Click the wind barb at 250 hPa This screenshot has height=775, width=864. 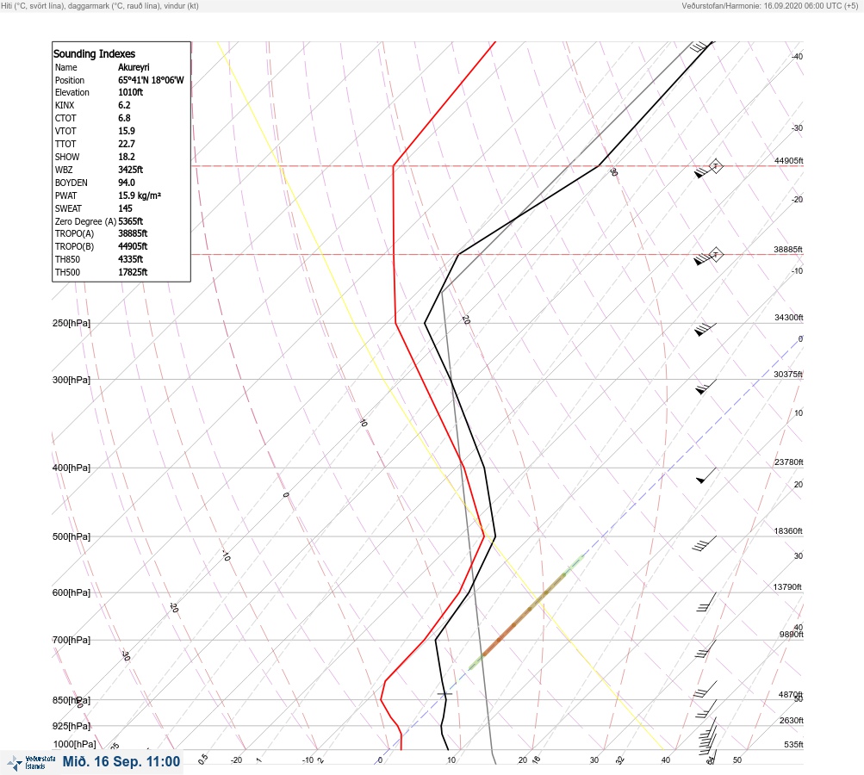(705, 329)
